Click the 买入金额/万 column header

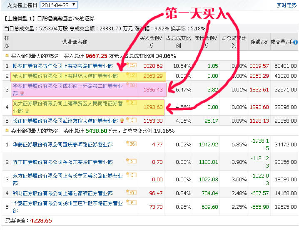(x=151, y=42)
